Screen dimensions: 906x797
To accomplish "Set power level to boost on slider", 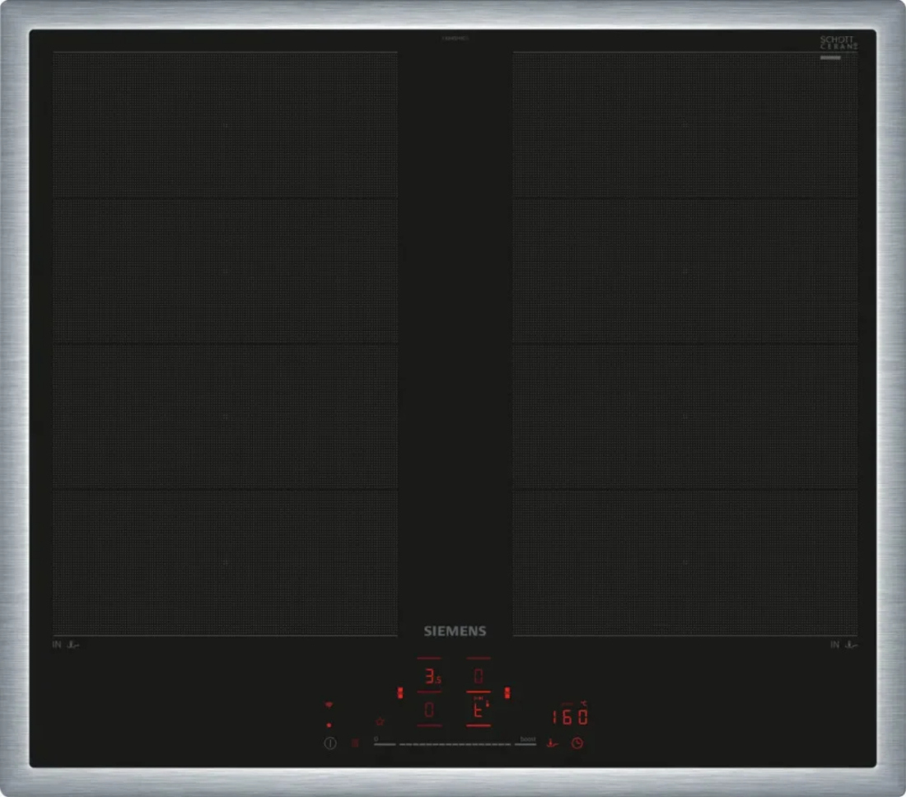I will point(527,742).
